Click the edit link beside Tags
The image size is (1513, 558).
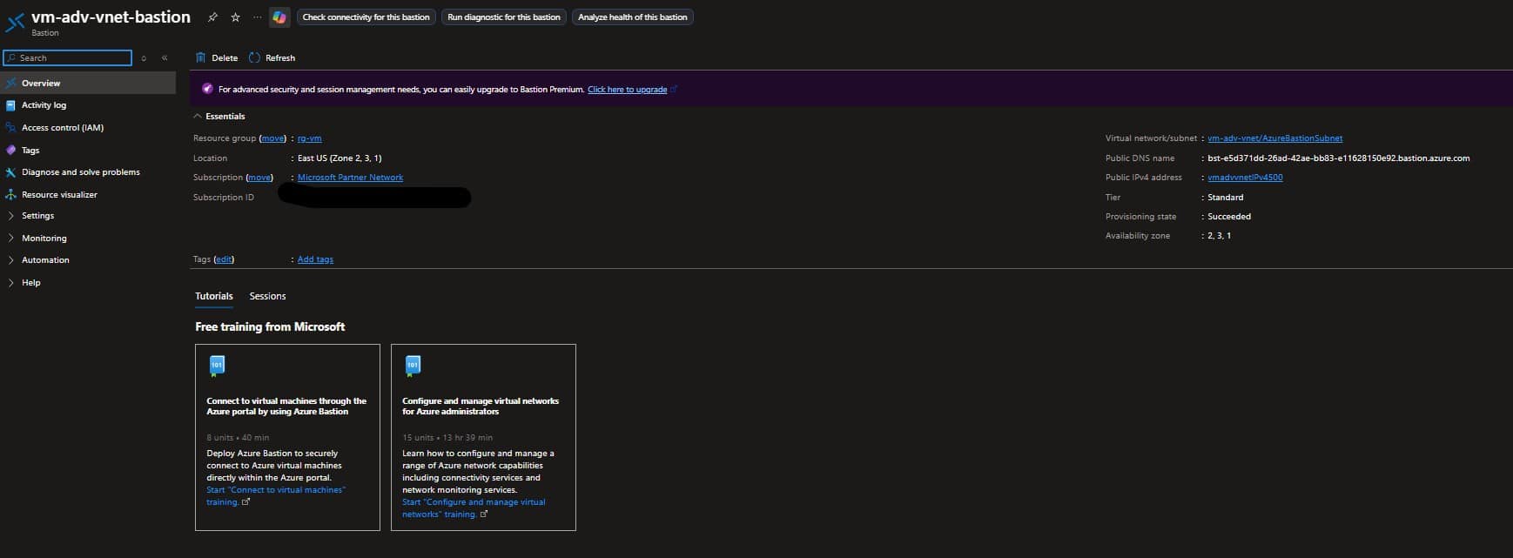pos(224,259)
